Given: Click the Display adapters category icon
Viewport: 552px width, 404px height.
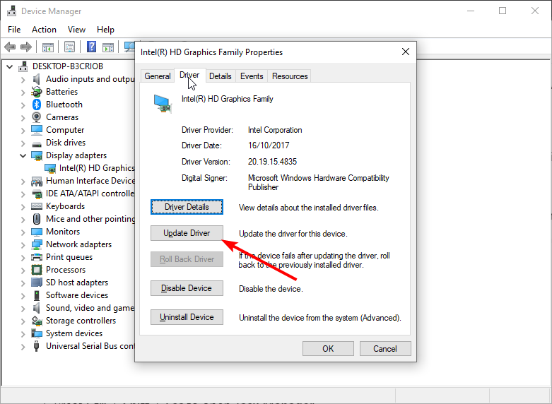Looking at the screenshot, I should tap(37, 156).
